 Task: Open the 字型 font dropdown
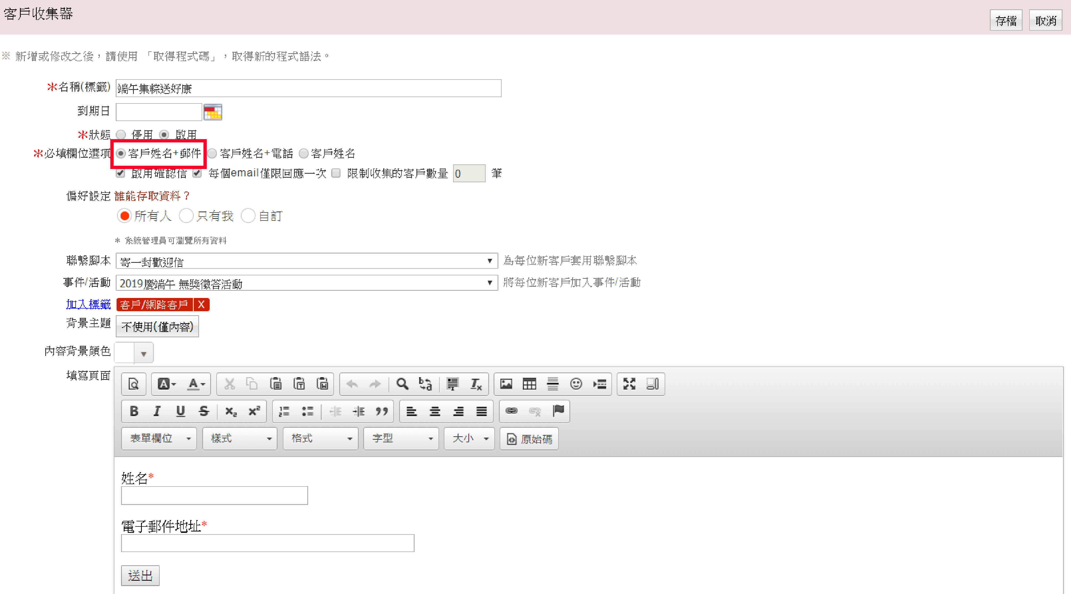(x=401, y=439)
